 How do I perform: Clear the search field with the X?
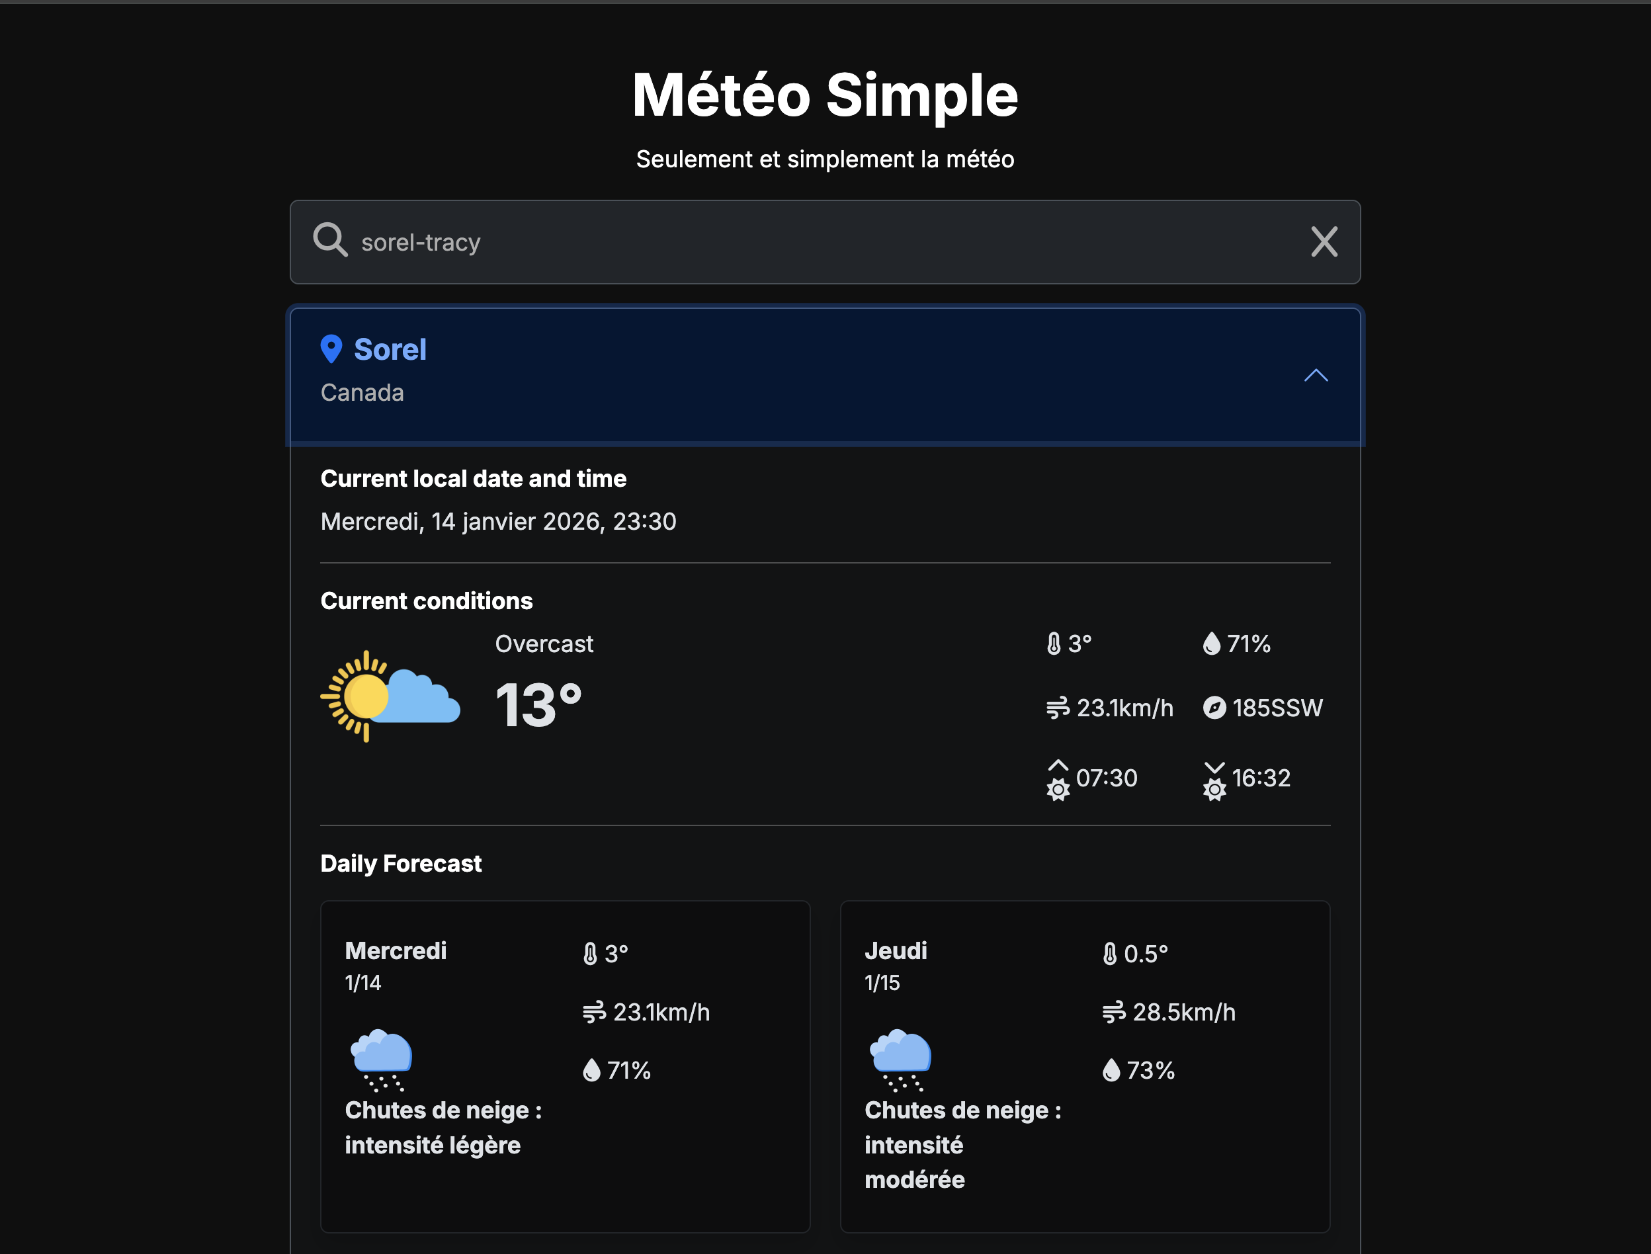tap(1324, 242)
